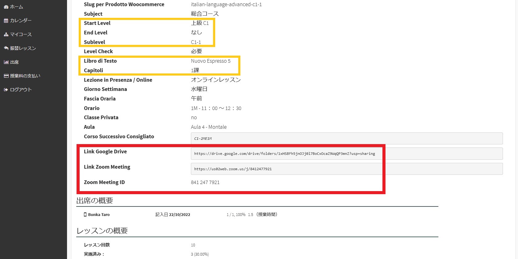
Task: Click ログアウト to sign out
Action: point(21,90)
